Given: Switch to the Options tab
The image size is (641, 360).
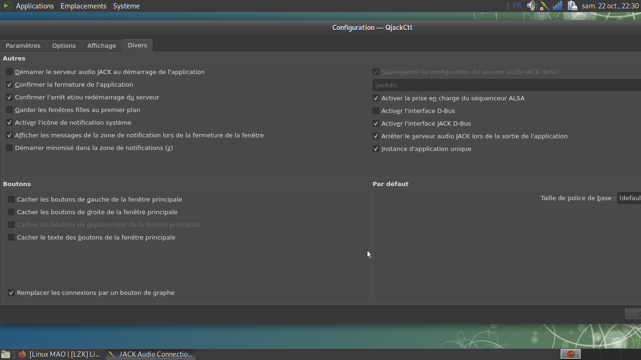Looking at the screenshot, I should click(64, 45).
